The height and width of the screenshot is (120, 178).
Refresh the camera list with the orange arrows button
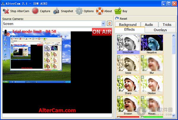(x=109, y=24)
